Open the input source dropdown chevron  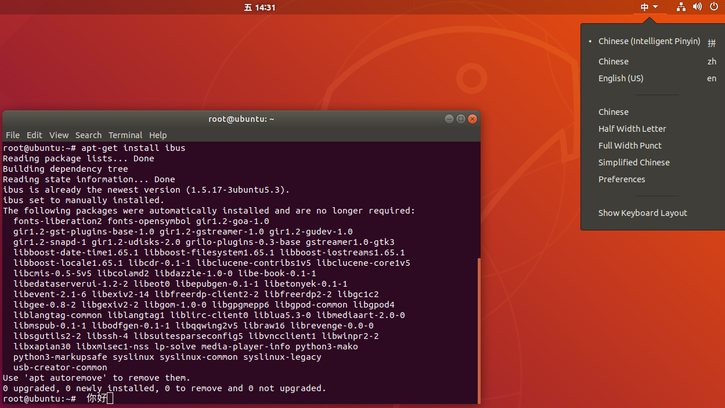click(x=656, y=7)
